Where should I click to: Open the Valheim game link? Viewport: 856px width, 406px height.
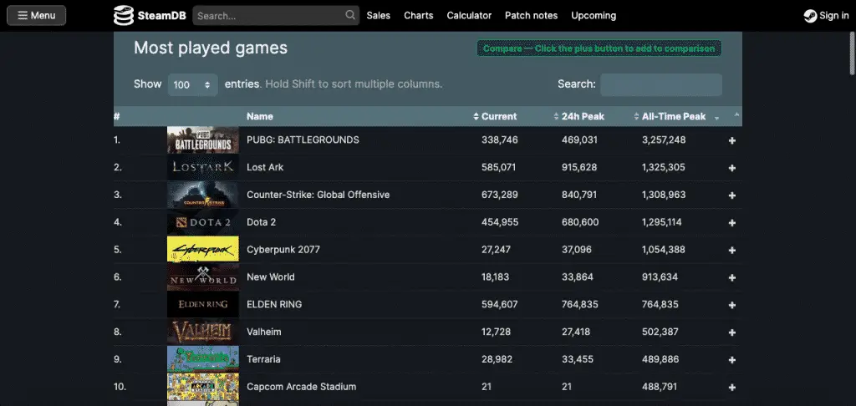click(x=264, y=332)
